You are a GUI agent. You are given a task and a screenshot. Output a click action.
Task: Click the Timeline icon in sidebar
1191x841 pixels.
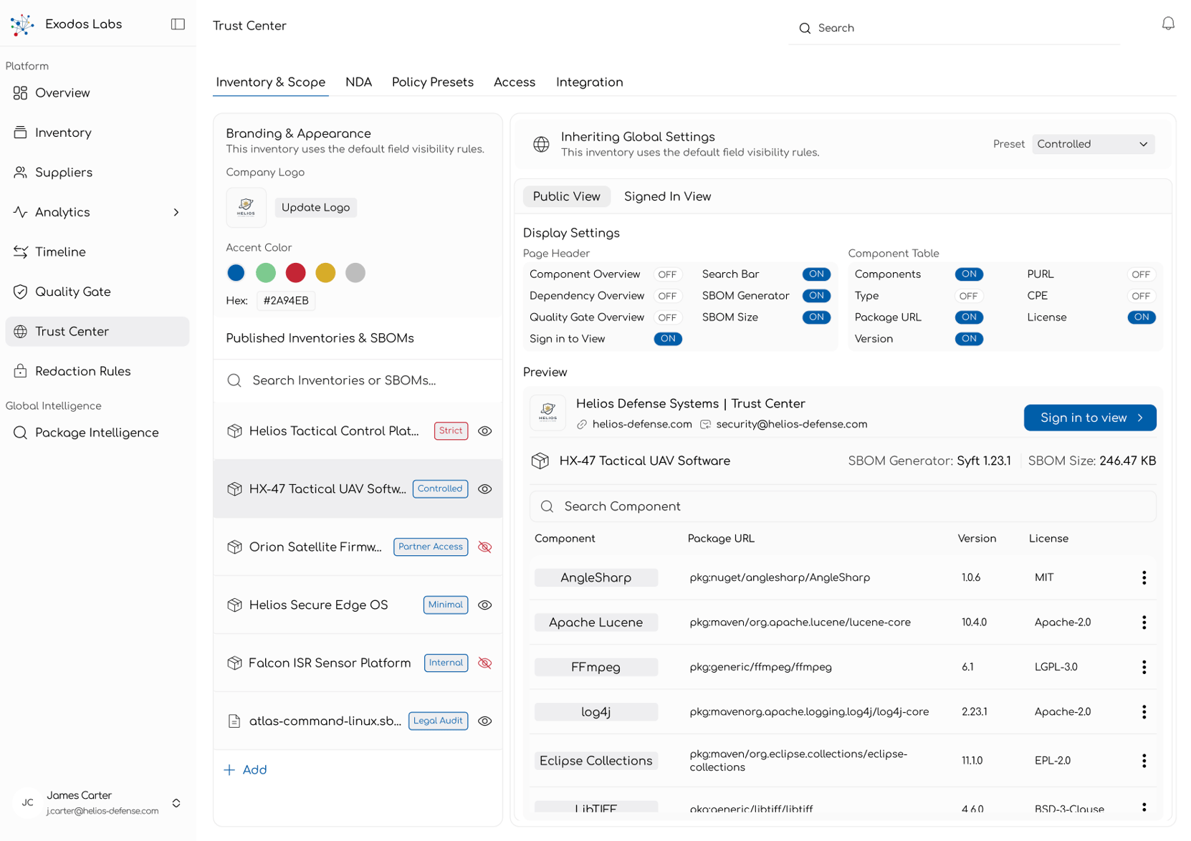tap(20, 252)
